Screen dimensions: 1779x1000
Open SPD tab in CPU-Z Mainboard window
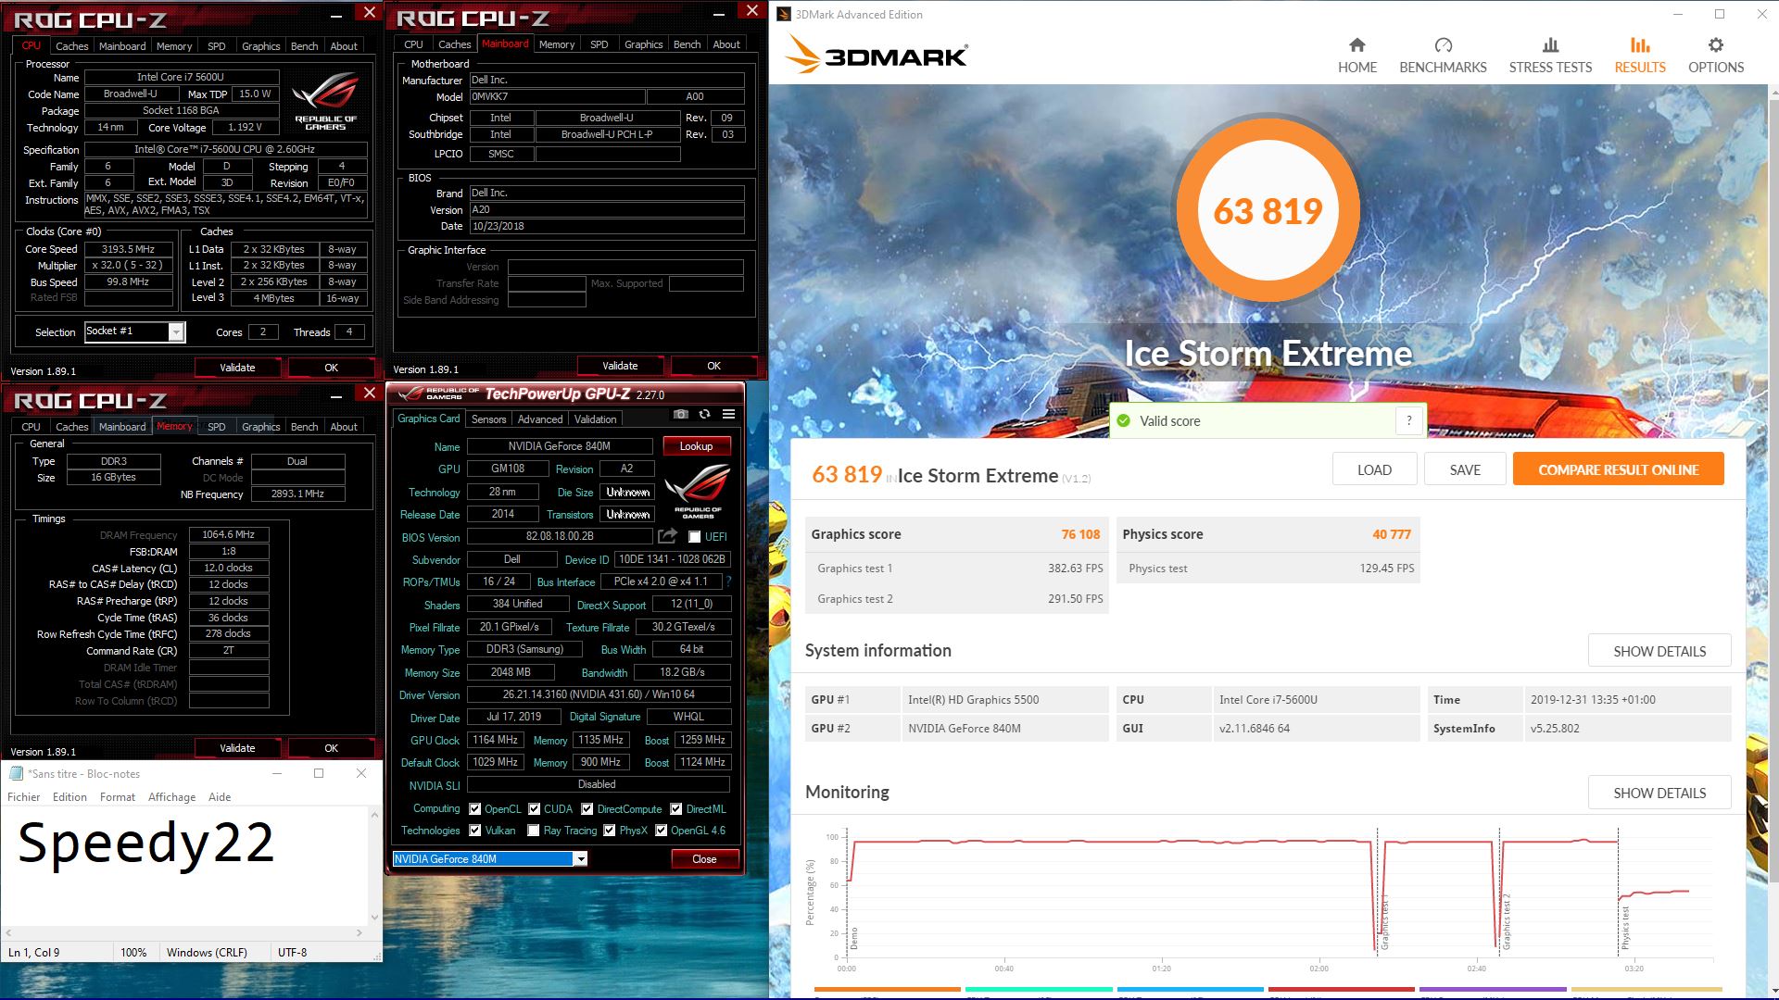tap(599, 44)
